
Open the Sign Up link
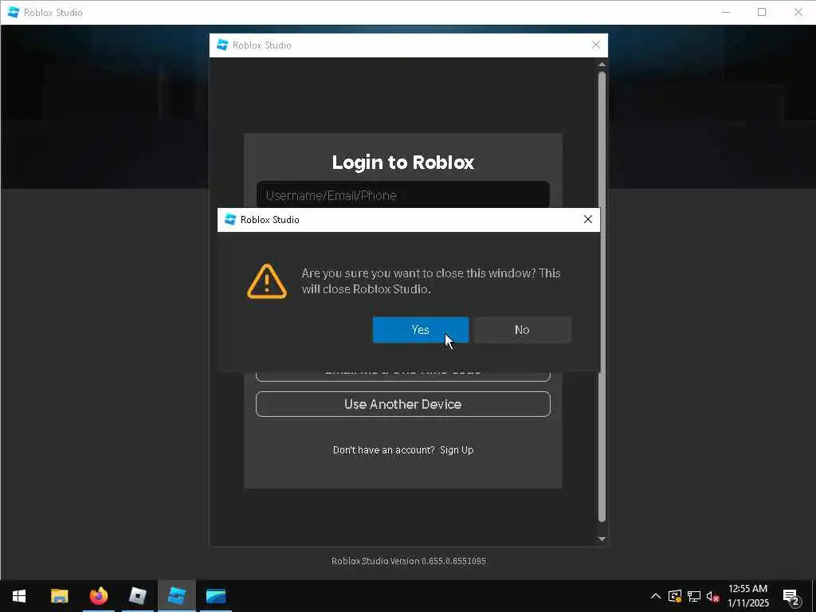coord(457,450)
